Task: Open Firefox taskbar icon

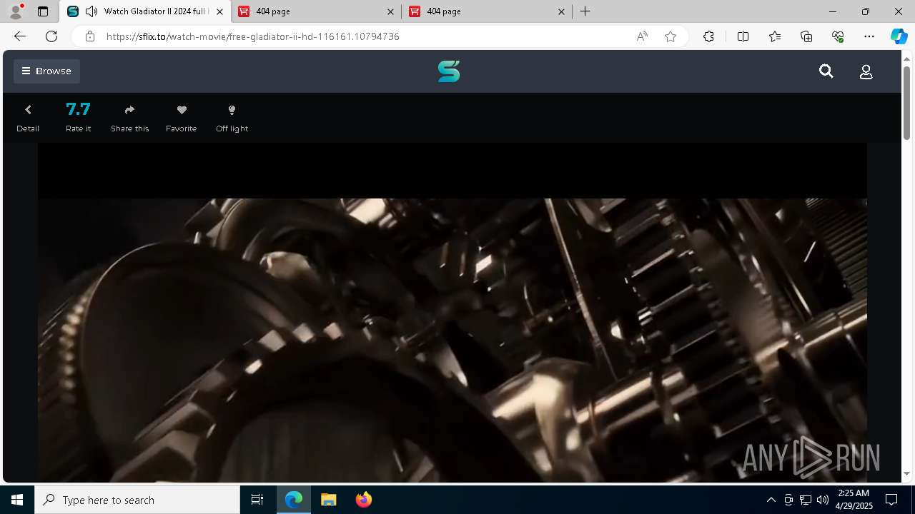Action: (x=363, y=500)
